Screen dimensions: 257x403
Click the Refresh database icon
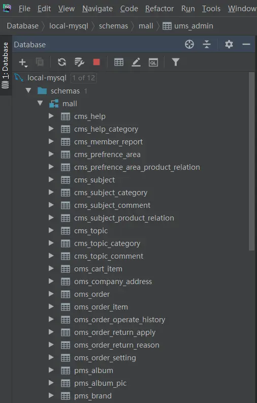pos(62,62)
